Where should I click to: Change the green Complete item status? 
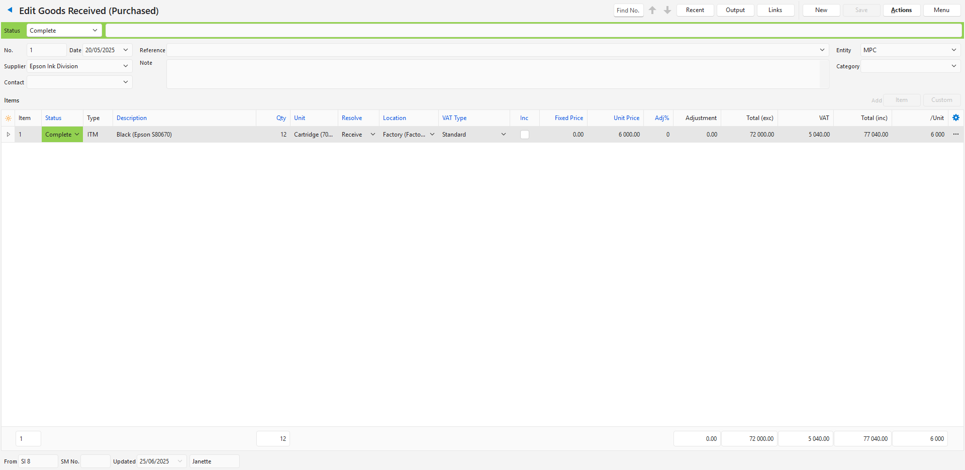click(62, 135)
